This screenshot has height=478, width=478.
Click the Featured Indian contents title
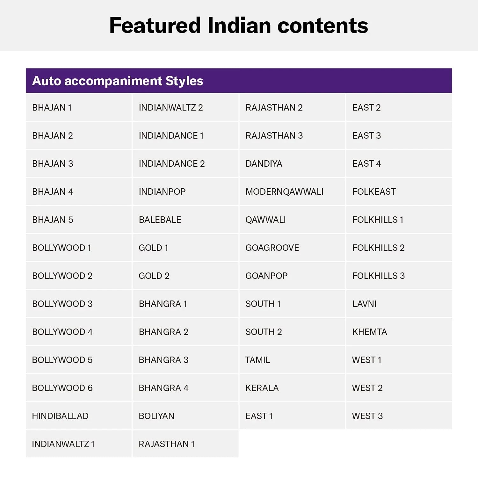click(x=239, y=25)
